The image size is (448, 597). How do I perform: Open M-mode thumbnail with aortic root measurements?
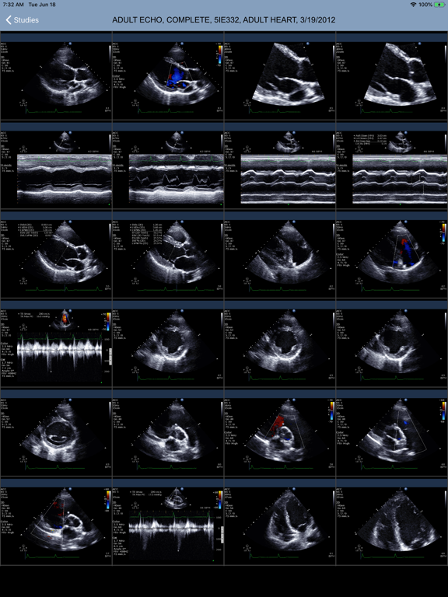click(x=392, y=166)
